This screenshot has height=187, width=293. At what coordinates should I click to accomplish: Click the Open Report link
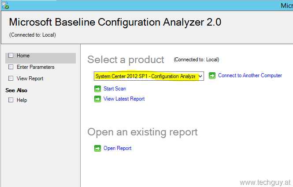117,148
